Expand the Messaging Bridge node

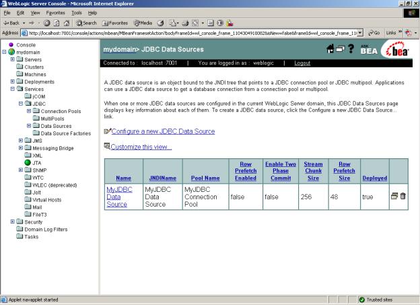click(21, 147)
